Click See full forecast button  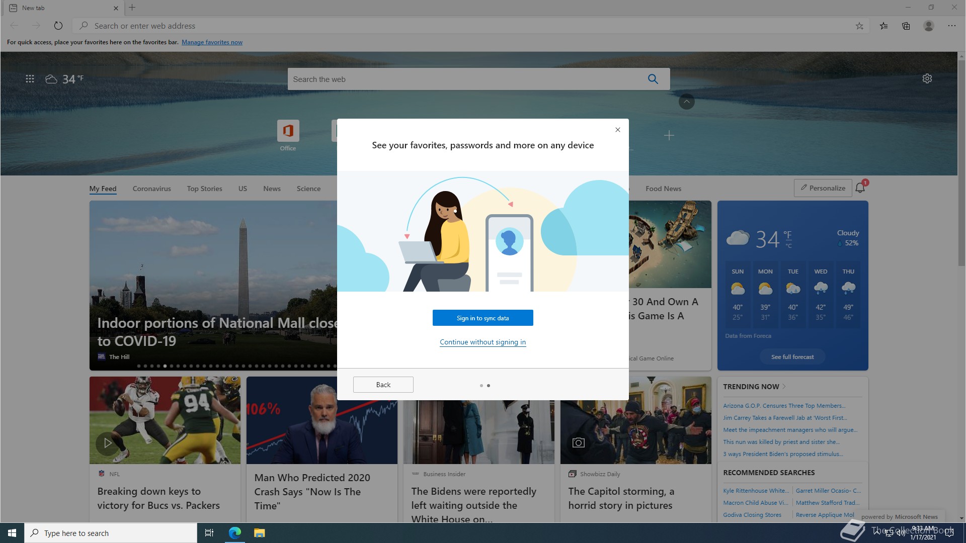click(792, 357)
